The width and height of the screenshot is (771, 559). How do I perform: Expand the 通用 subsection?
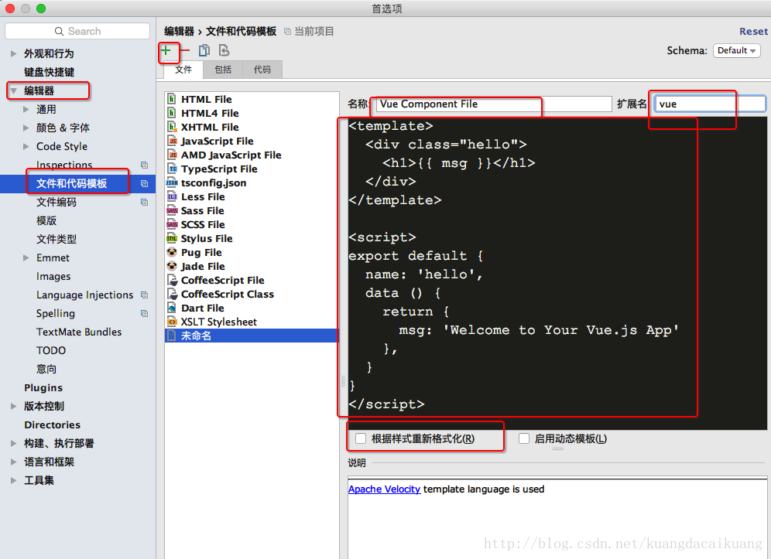point(26,109)
